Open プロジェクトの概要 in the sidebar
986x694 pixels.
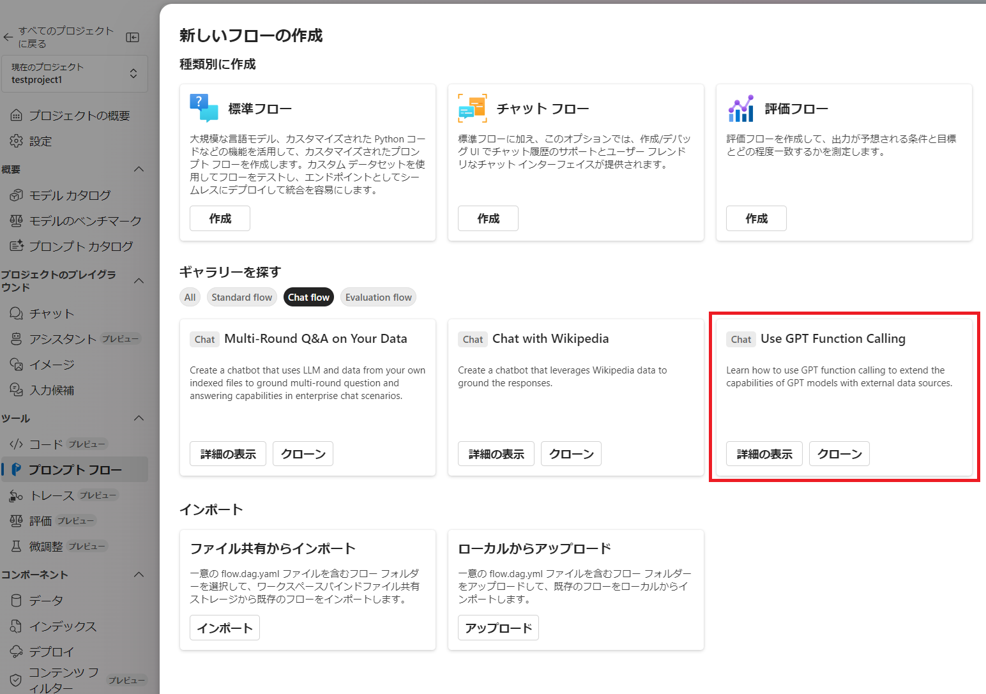pyautogui.click(x=75, y=116)
